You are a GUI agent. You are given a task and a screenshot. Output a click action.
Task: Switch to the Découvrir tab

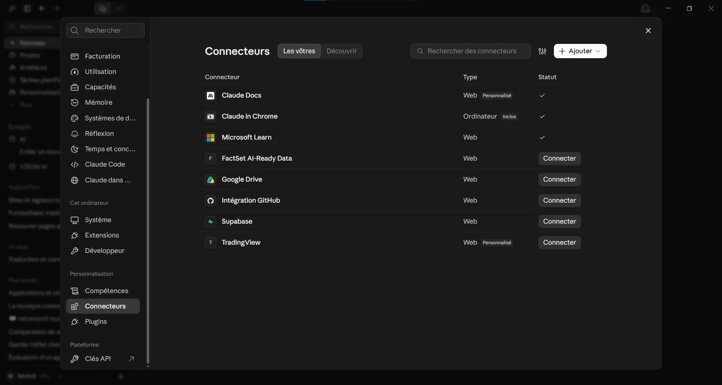[341, 51]
